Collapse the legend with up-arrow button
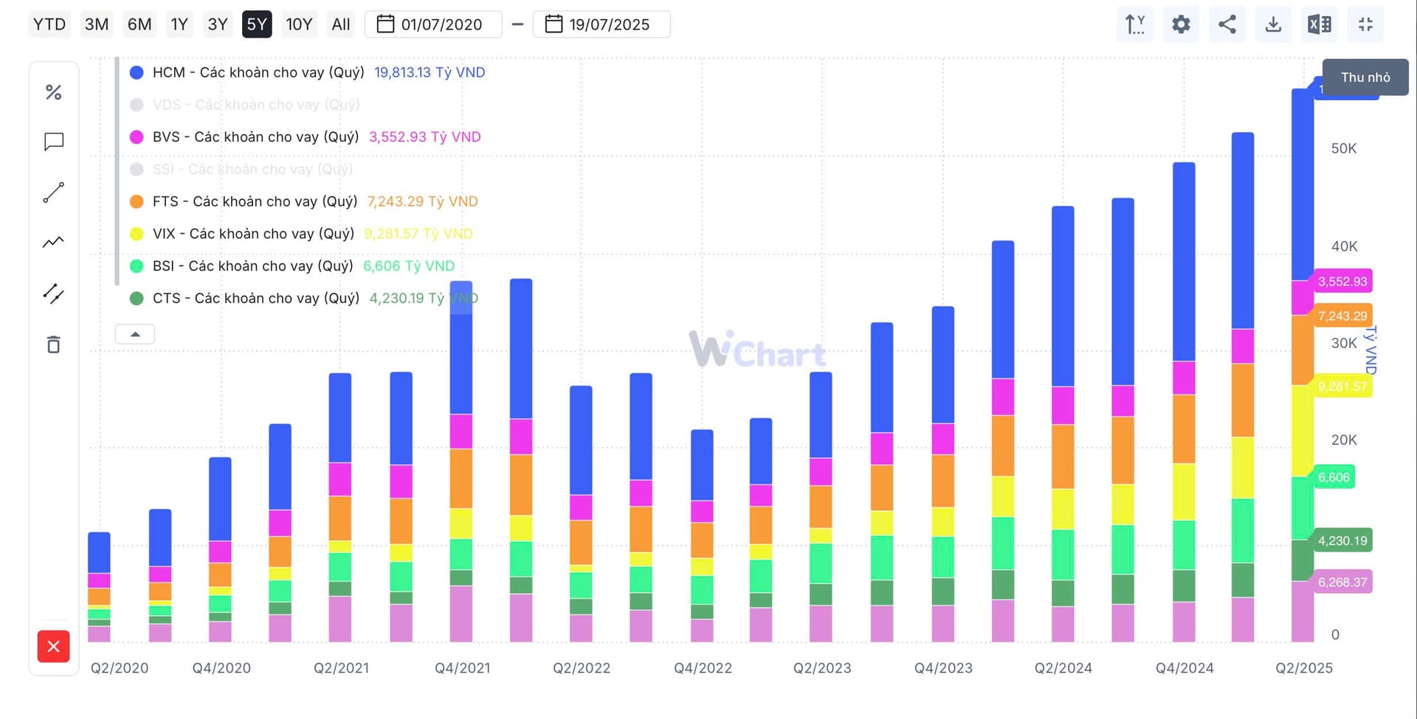The width and height of the screenshot is (1417, 719). click(135, 334)
